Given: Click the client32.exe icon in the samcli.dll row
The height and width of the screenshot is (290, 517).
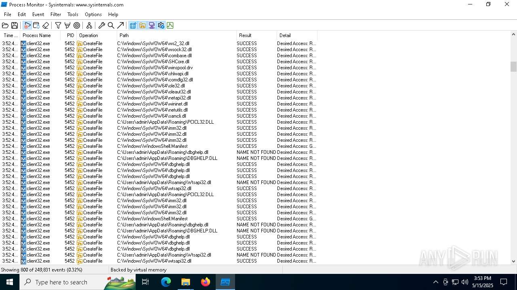Looking at the screenshot, I should tap(23, 116).
